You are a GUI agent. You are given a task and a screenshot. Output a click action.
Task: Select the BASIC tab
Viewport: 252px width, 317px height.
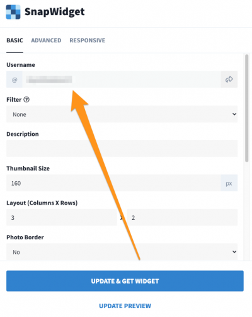point(14,40)
